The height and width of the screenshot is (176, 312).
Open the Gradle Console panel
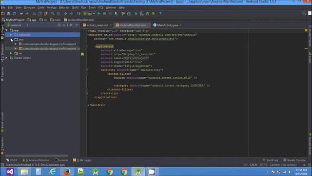[294, 160]
